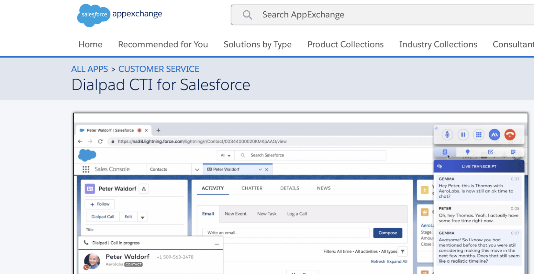Open Product Collections menu
Viewport: 534px width, 274px height.
click(345, 44)
